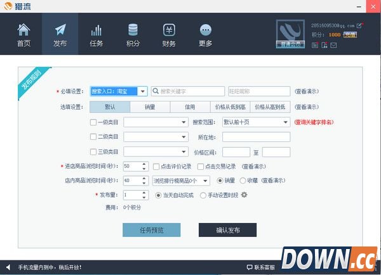Open the 首页 home icon
The height and width of the screenshot is (275, 381).
[23, 30]
